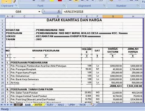Click the JUMLAH HARGA header cell
The width and height of the screenshot is (145, 111).
(x=133, y=51)
